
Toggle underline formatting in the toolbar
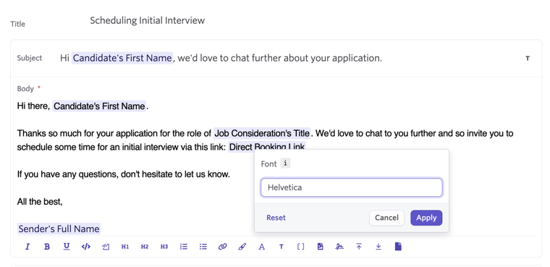coord(67,247)
